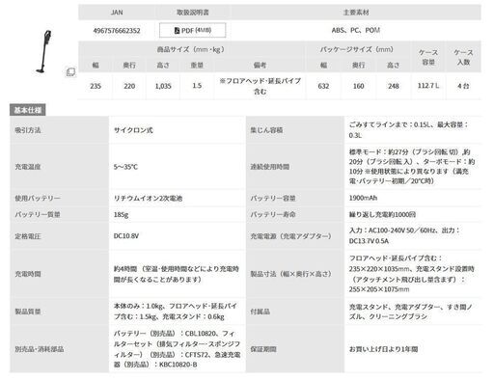The width and height of the screenshot is (494, 380).
Task: Click the image gallery icon beside product photo
Action: [70, 72]
